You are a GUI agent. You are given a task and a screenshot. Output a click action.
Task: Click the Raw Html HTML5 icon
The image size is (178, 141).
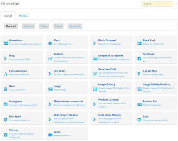click(5, 120)
